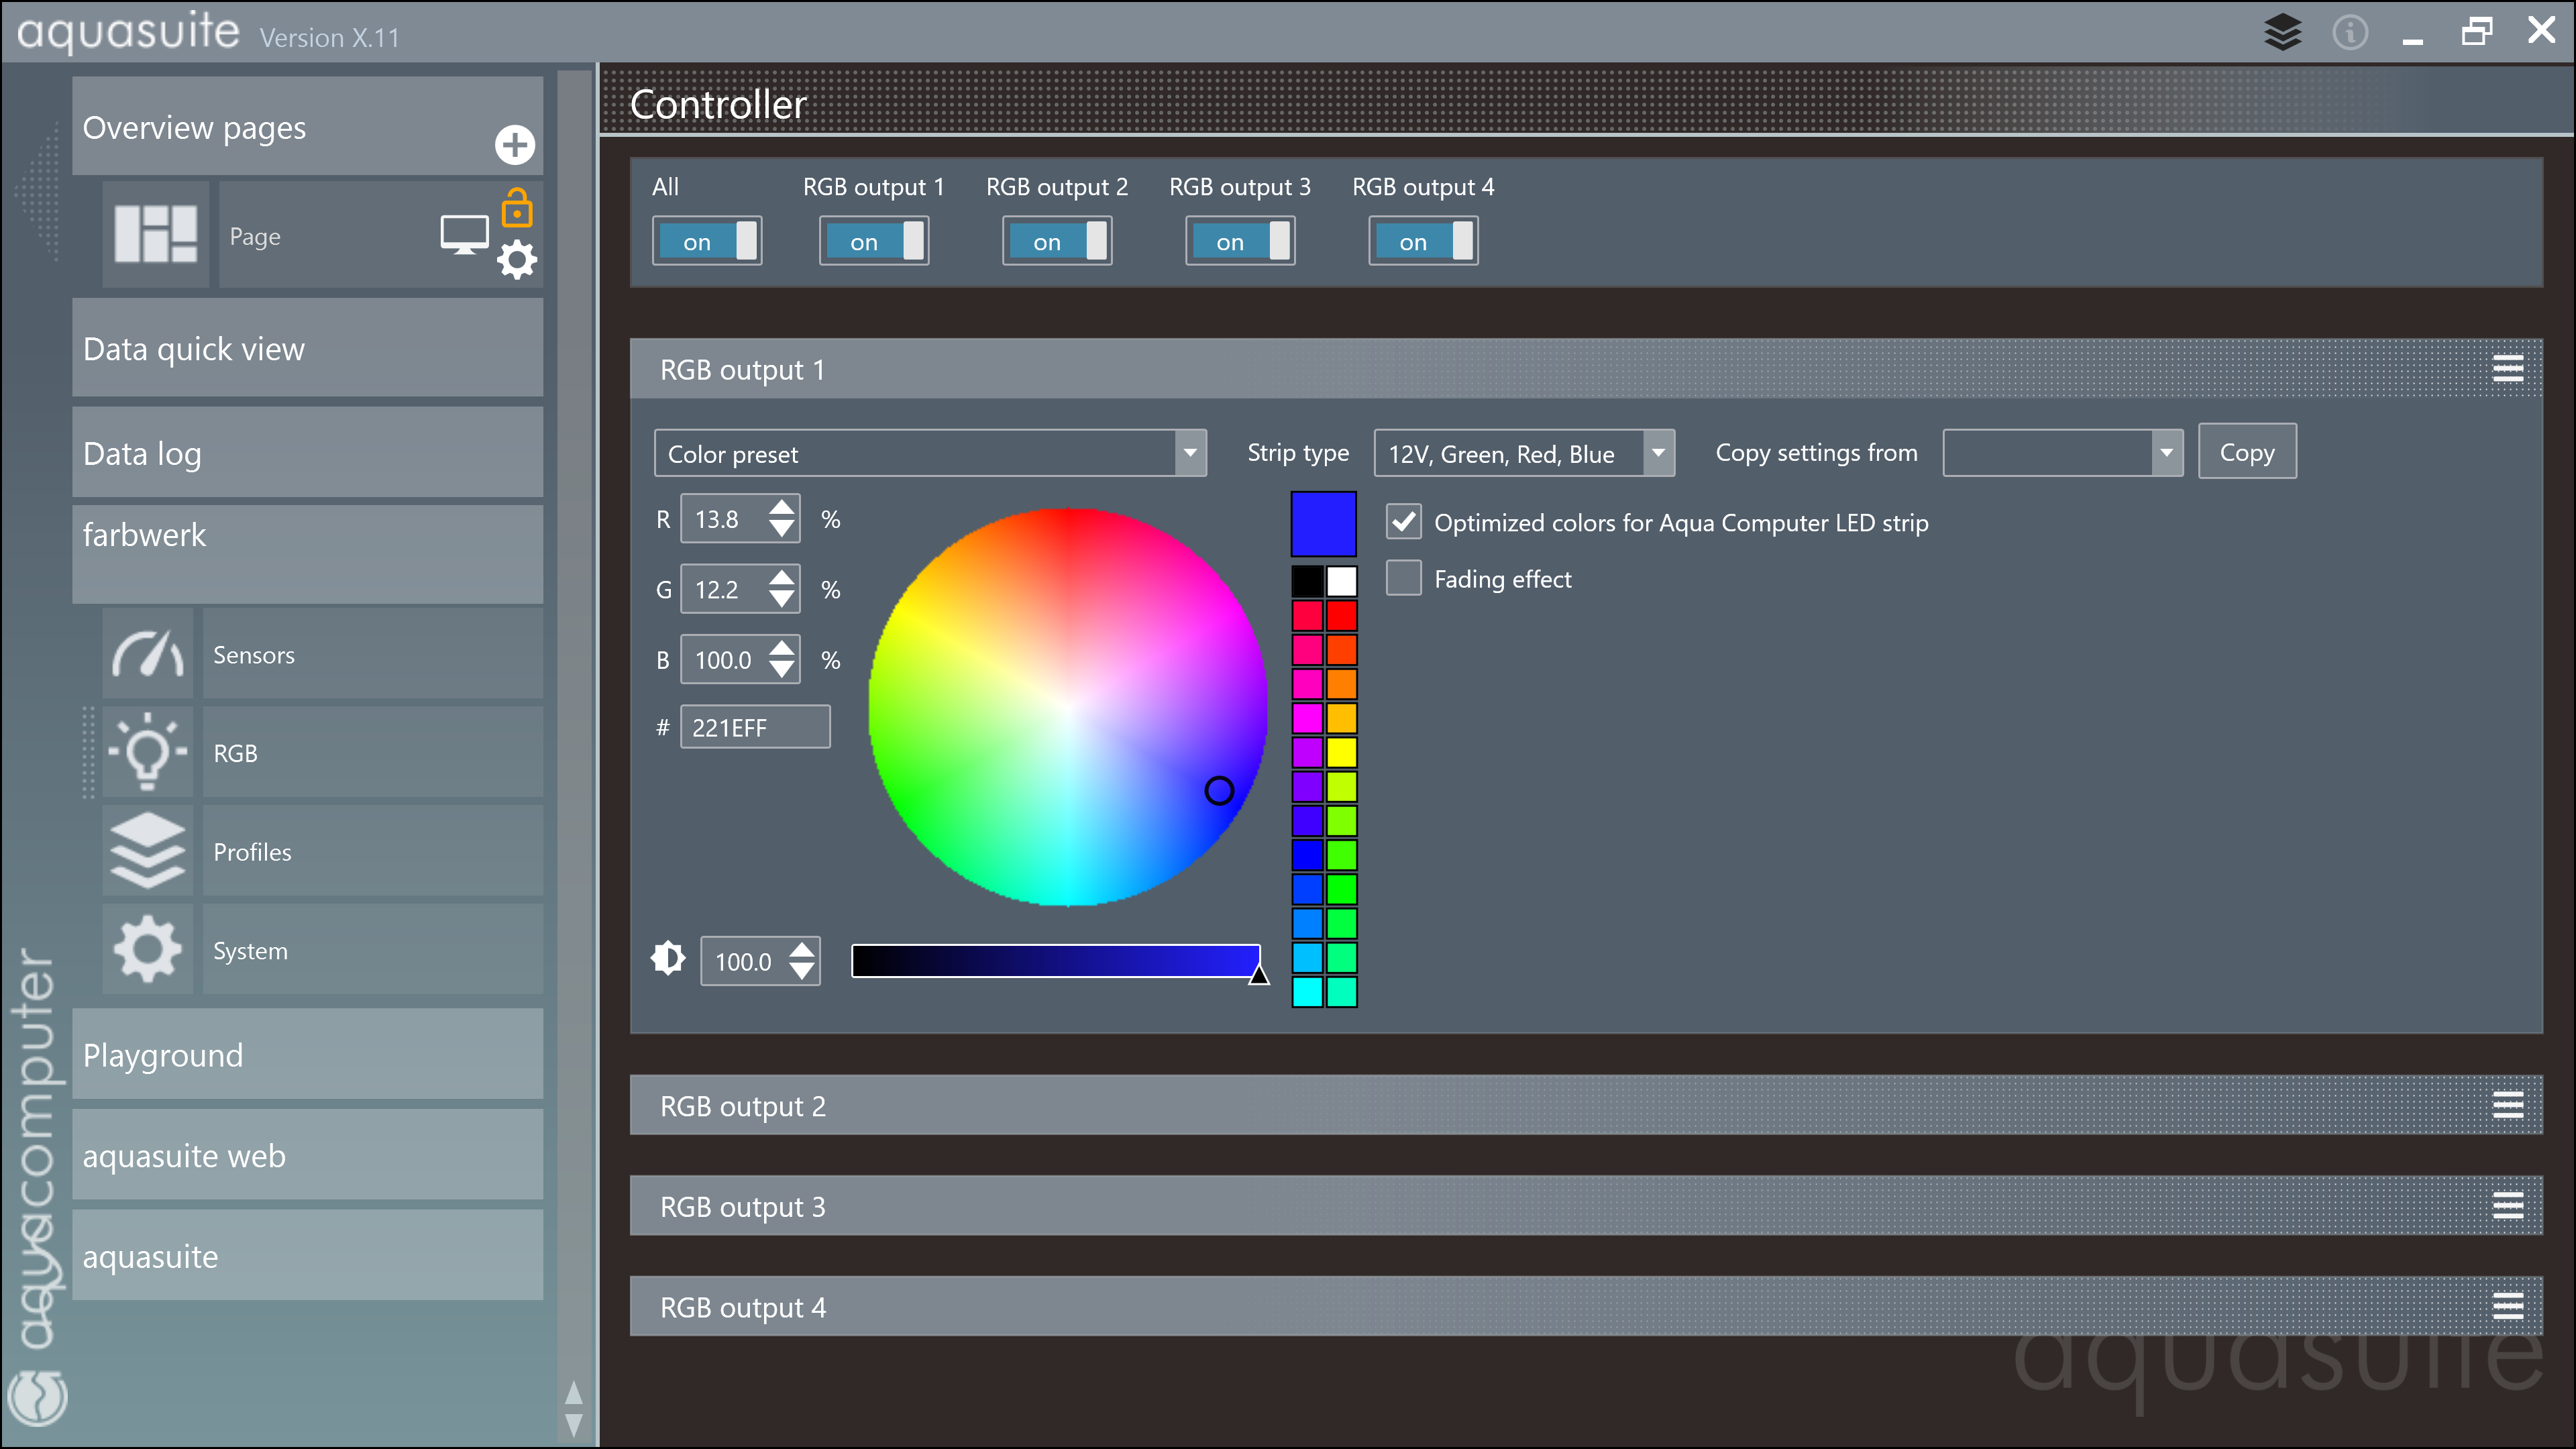Open page settings gear icon
The image size is (2576, 1449).
tap(516, 260)
